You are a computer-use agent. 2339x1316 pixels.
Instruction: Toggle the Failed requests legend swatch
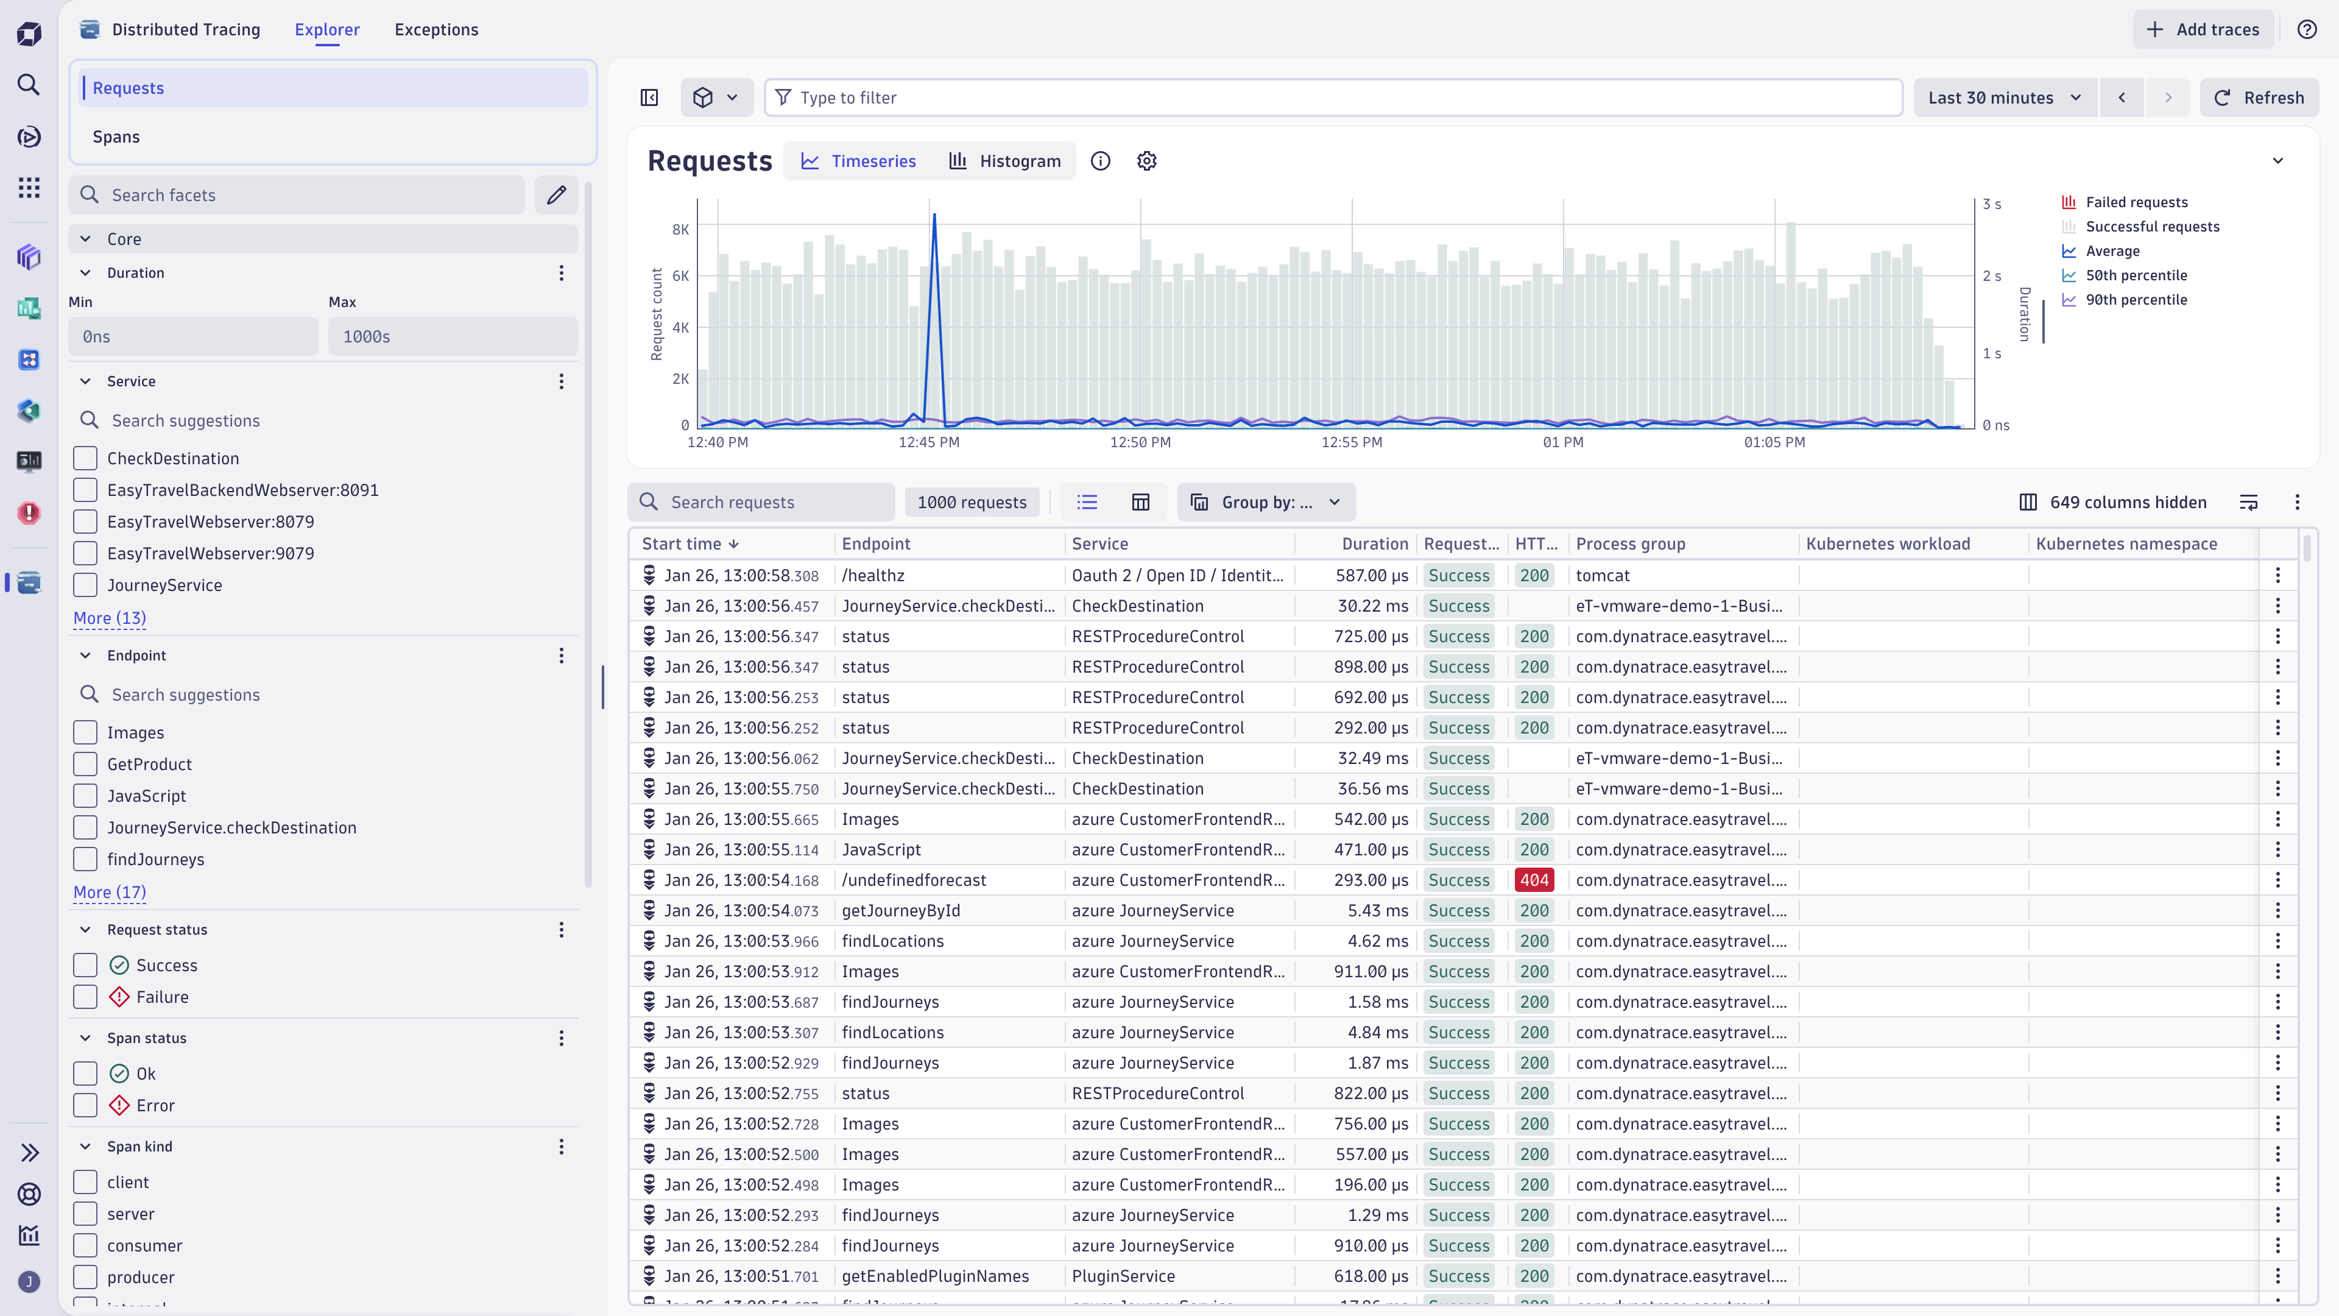tap(2069, 202)
